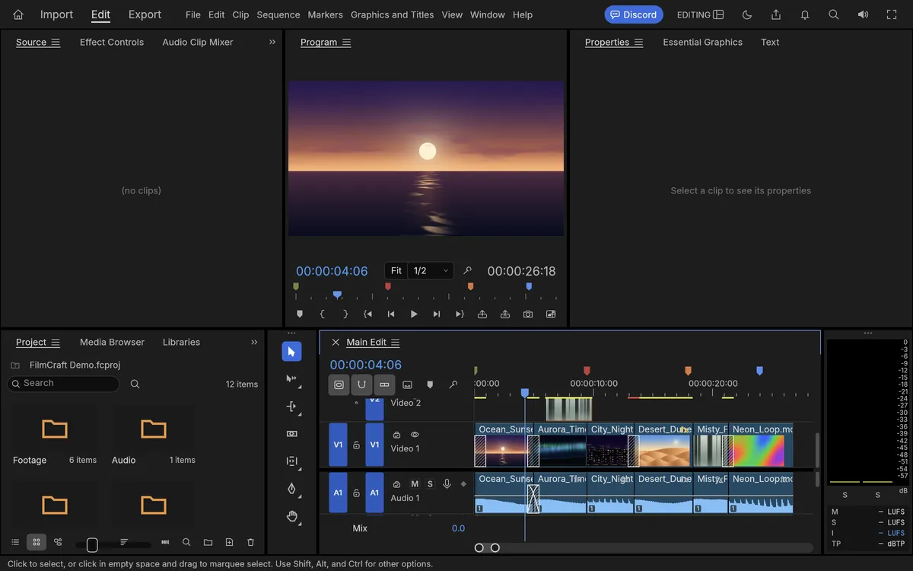Open the playback resolution 1/2 dropdown
The image size is (913, 571).
pyautogui.click(x=431, y=270)
